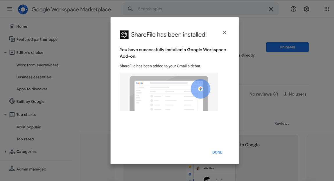
Task: Focus the Search apps field
Action: [x=200, y=9]
